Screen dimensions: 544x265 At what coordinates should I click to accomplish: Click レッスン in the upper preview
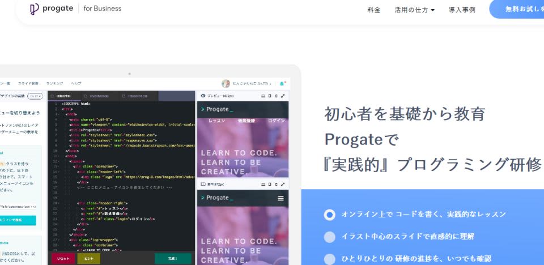tap(216, 121)
